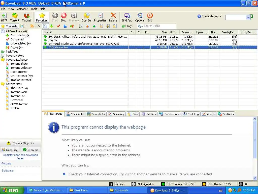Click the Sign in button
This screenshot has width=258, height=194.
[10, 150]
